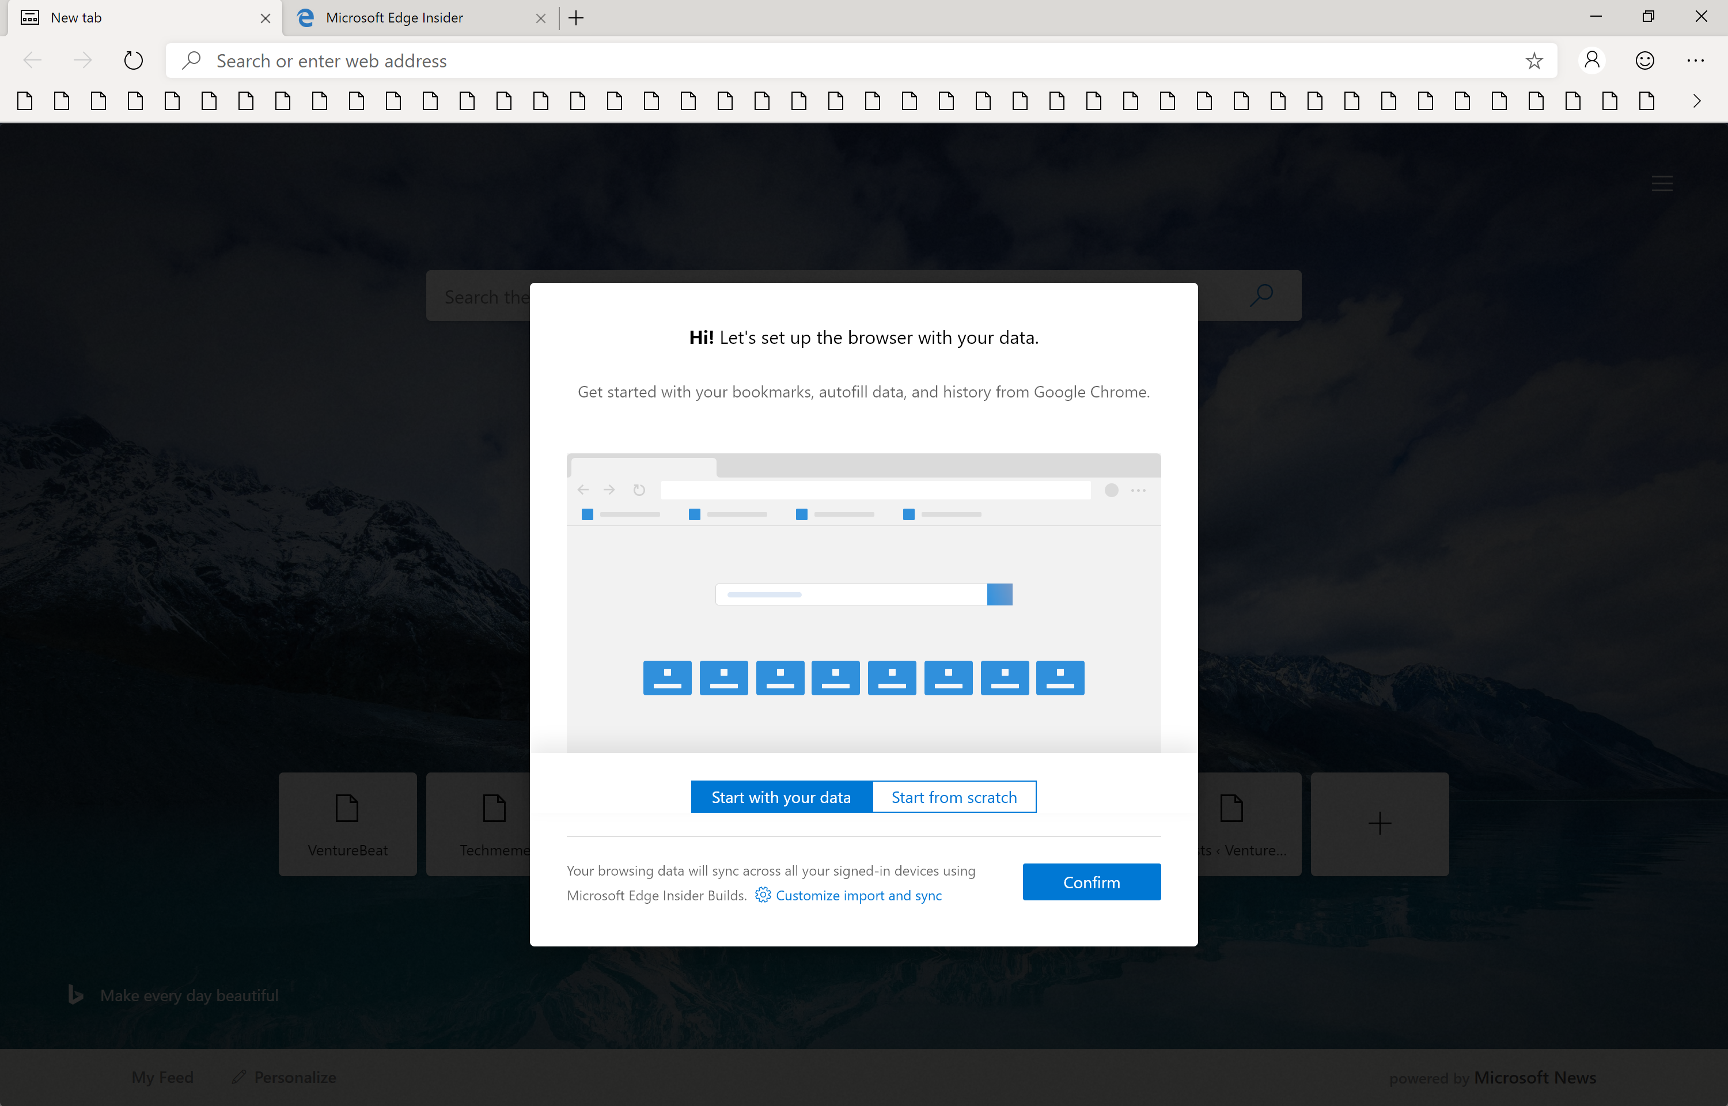Screen dimensions: 1728x1106
Task: Add a new quick link tile
Action: [x=1380, y=824]
